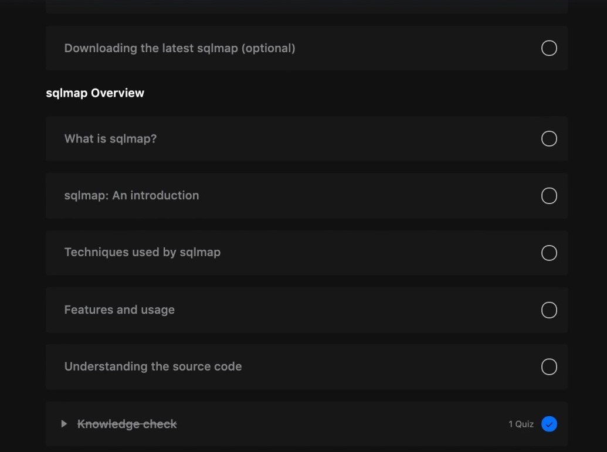
Task: Select the 'Features and usage' row card
Action: pos(307,310)
